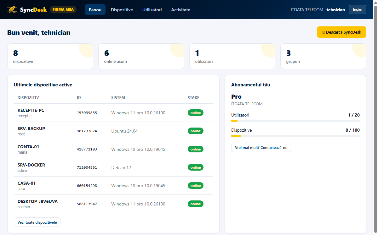This screenshot has height=235, width=378.
Task: Click the SISTEM column header
Action: pyautogui.click(x=118, y=98)
